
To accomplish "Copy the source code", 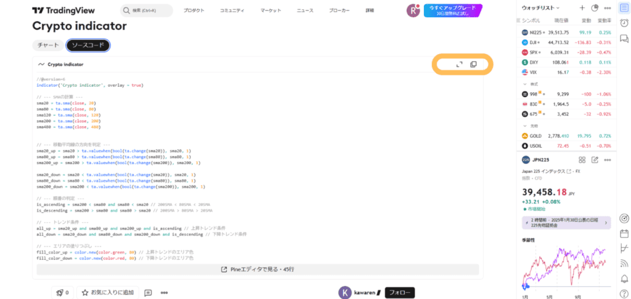I will tap(474, 65).
